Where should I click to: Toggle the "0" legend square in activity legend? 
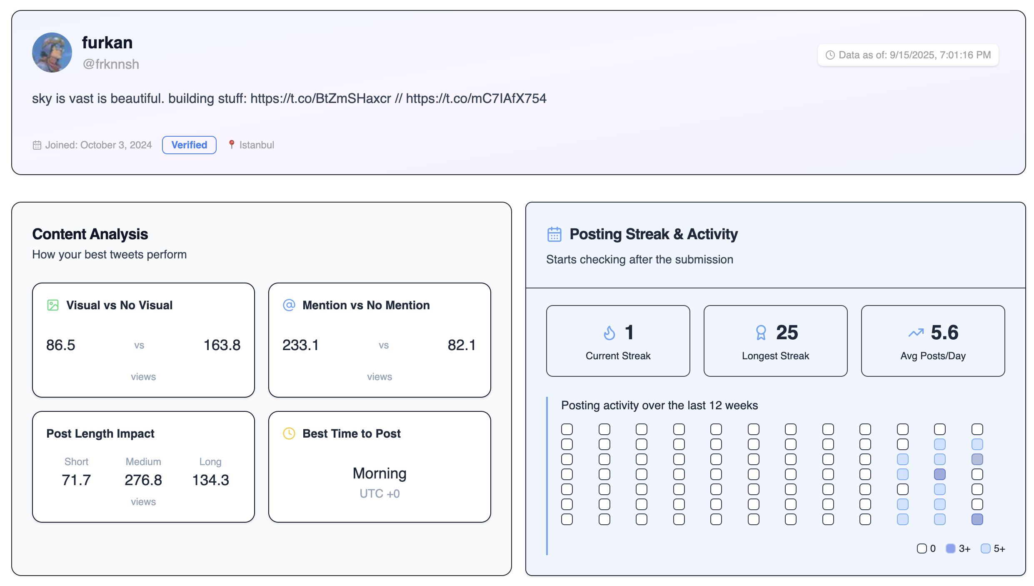922,548
